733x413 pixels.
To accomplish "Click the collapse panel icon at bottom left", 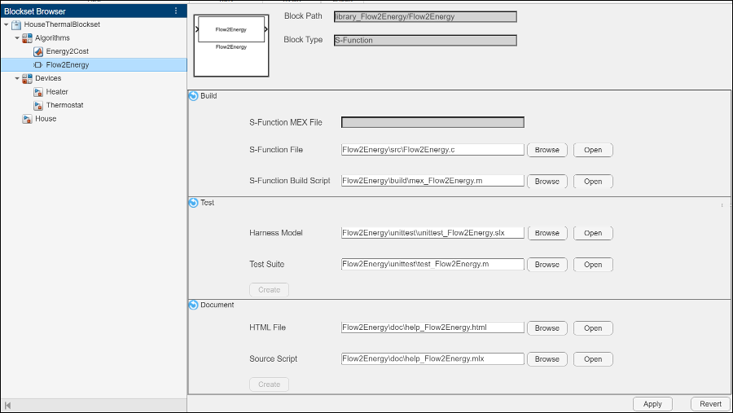I will pos(7,406).
